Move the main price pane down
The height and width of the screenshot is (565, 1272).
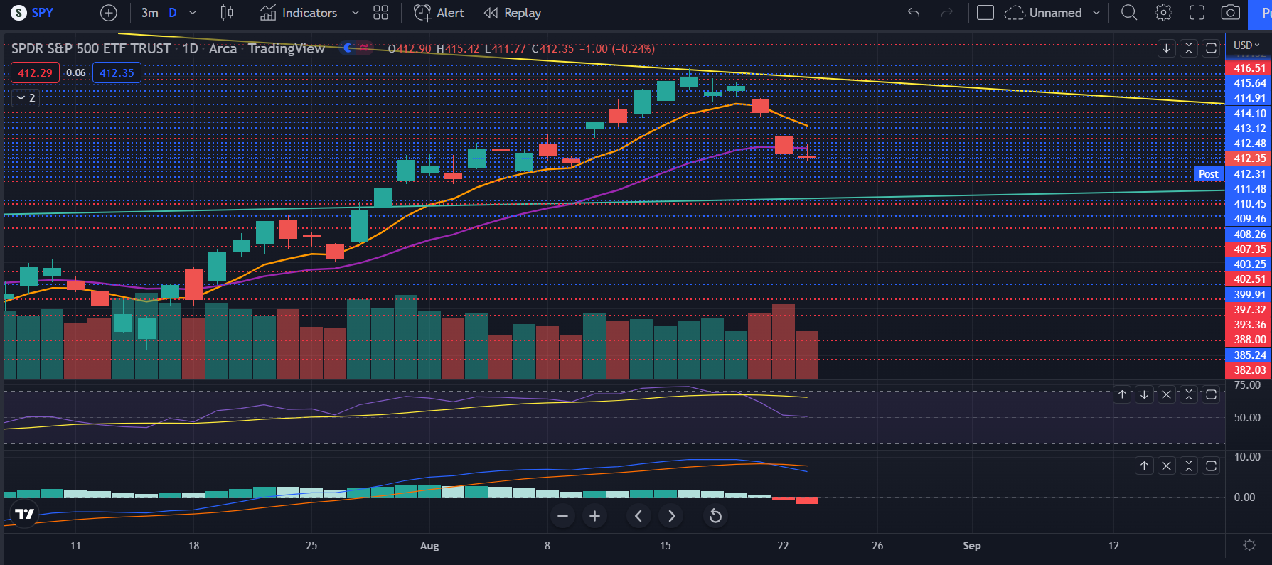tap(1167, 48)
